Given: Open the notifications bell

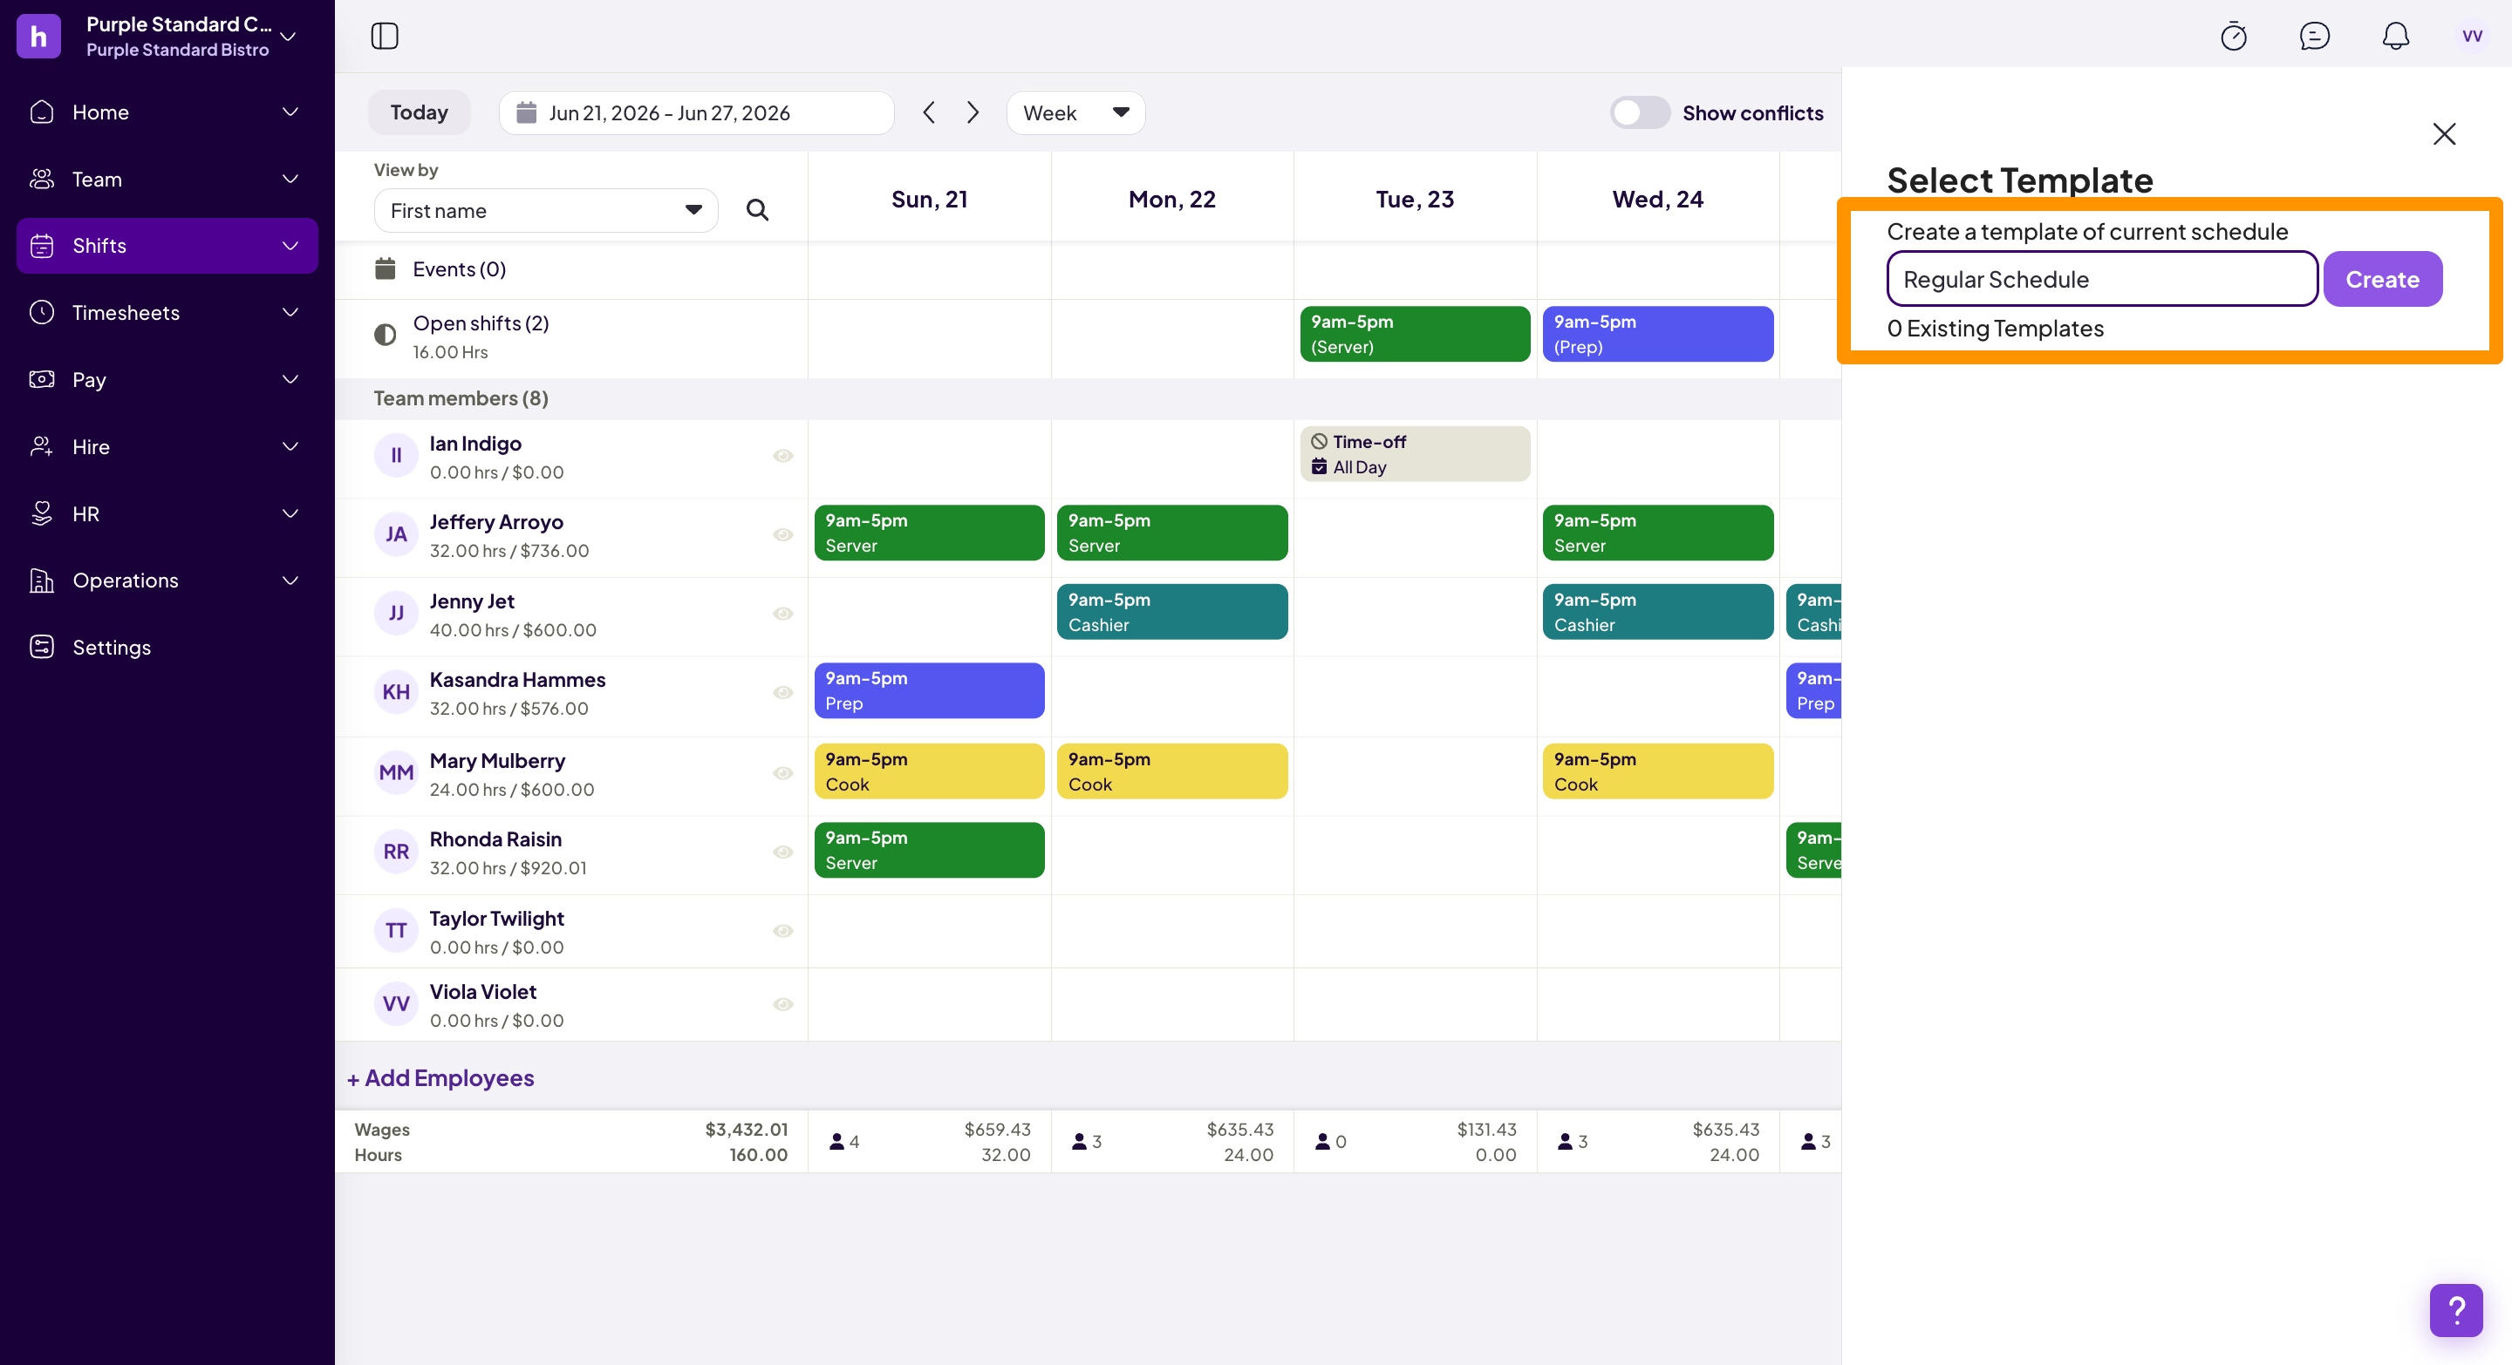Looking at the screenshot, I should [x=2395, y=36].
